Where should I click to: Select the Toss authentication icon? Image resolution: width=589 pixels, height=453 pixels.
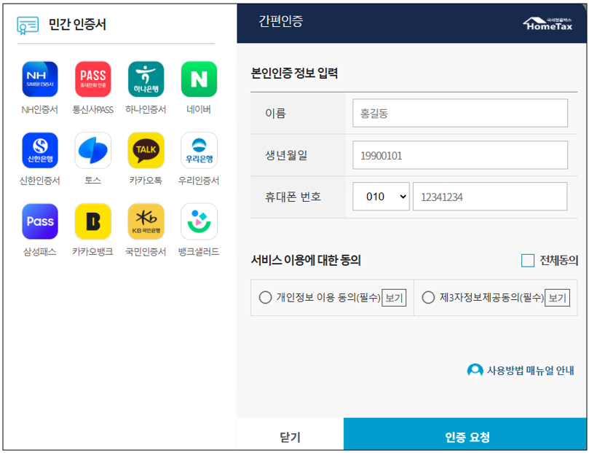coord(92,151)
